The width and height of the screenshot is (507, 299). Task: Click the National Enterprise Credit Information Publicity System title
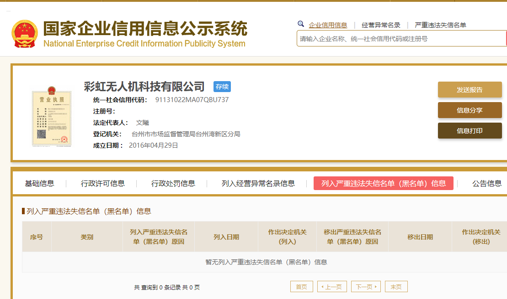pos(144,43)
